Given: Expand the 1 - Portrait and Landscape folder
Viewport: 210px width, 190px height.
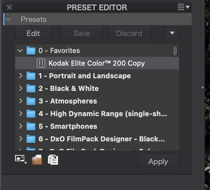Looking at the screenshot, I should tap(20, 76).
